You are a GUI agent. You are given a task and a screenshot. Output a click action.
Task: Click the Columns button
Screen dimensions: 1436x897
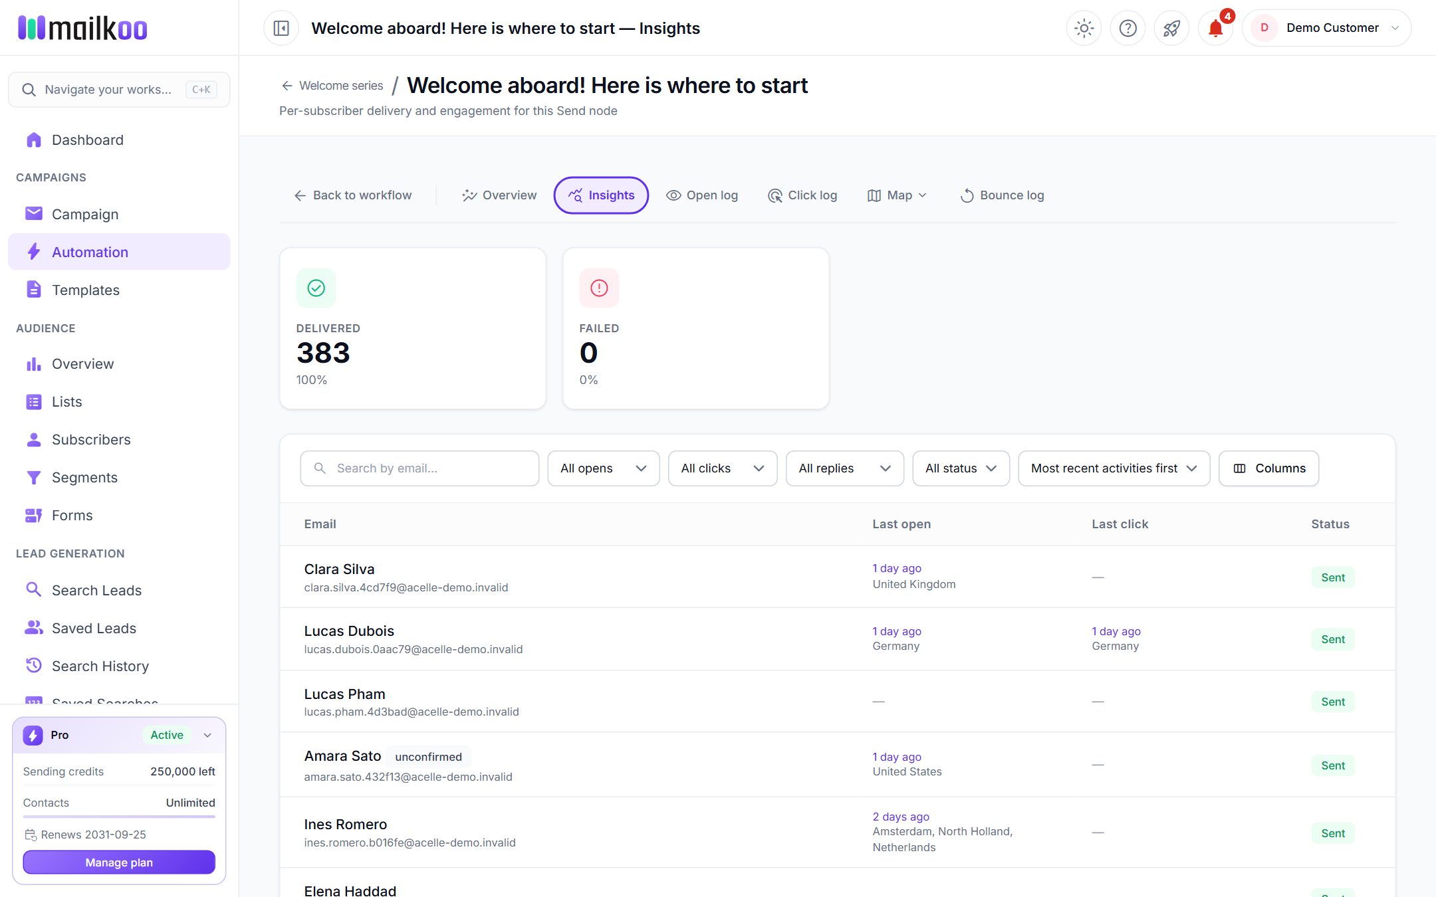(x=1269, y=468)
